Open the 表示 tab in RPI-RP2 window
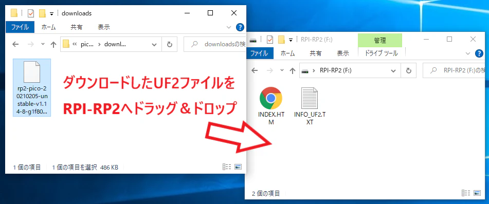This screenshot has width=489, height=204. click(343, 53)
